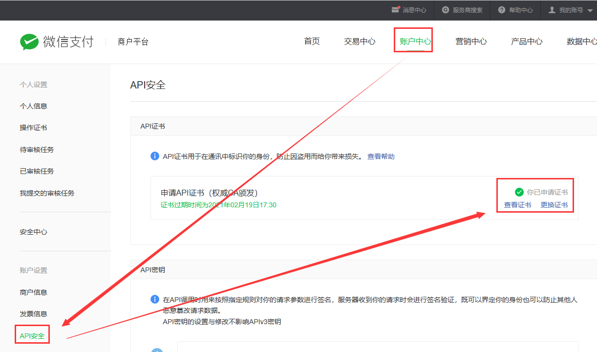Image resolution: width=597 pixels, height=352 pixels.
Task: Open the 查看帮助 help link
Action: point(381,156)
